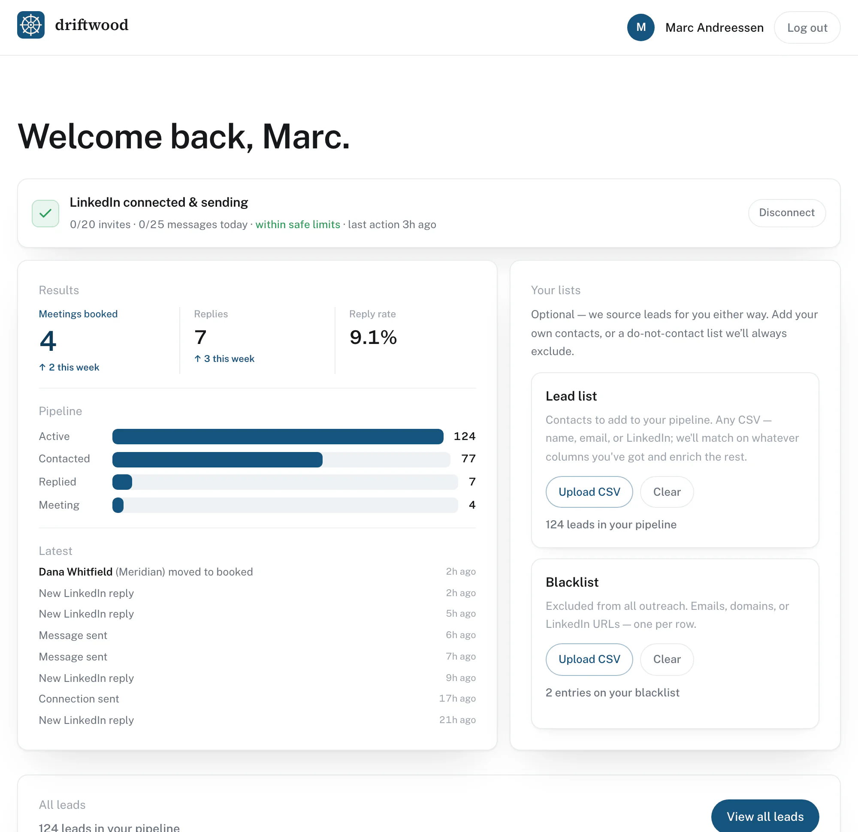Select the Replied pipeline bar
Screen dimensions: 858x832
pyautogui.click(x=285, y=482)
